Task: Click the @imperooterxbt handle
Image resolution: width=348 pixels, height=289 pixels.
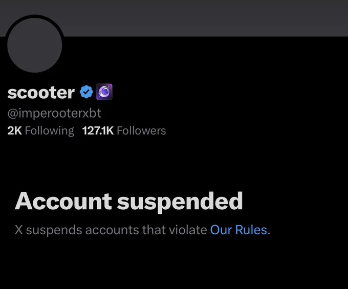Action: tap(54, 114)
